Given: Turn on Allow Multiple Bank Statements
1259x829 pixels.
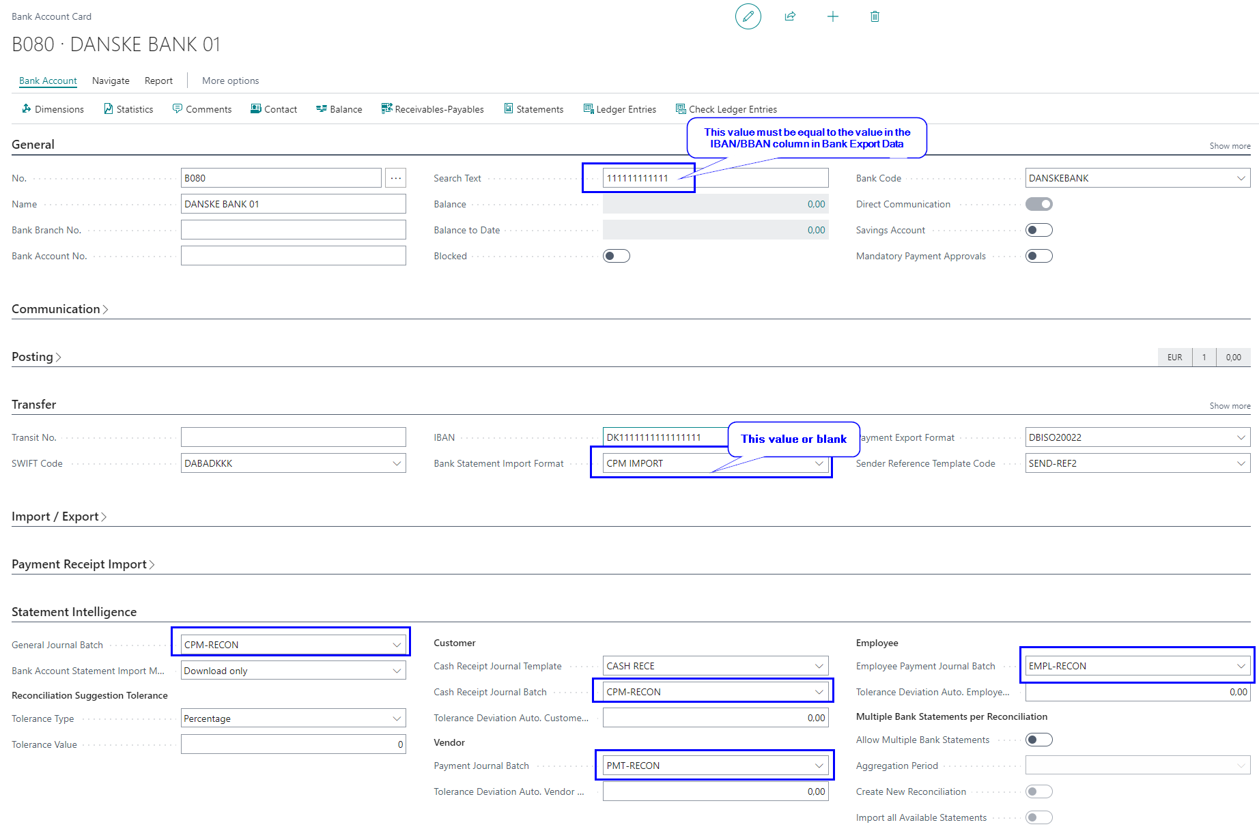Looking at the screenshot, I should point(1038,740).
